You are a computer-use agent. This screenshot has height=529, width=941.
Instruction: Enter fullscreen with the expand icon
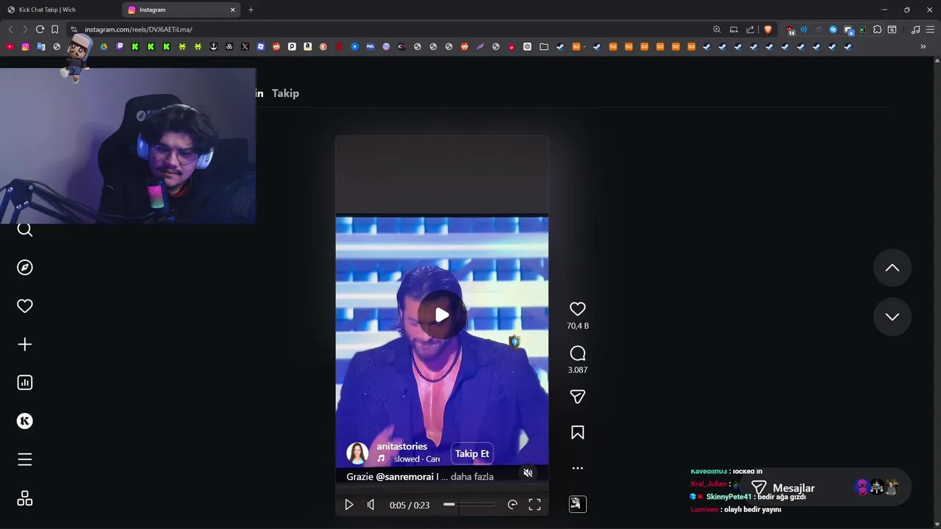coord(535,505)
